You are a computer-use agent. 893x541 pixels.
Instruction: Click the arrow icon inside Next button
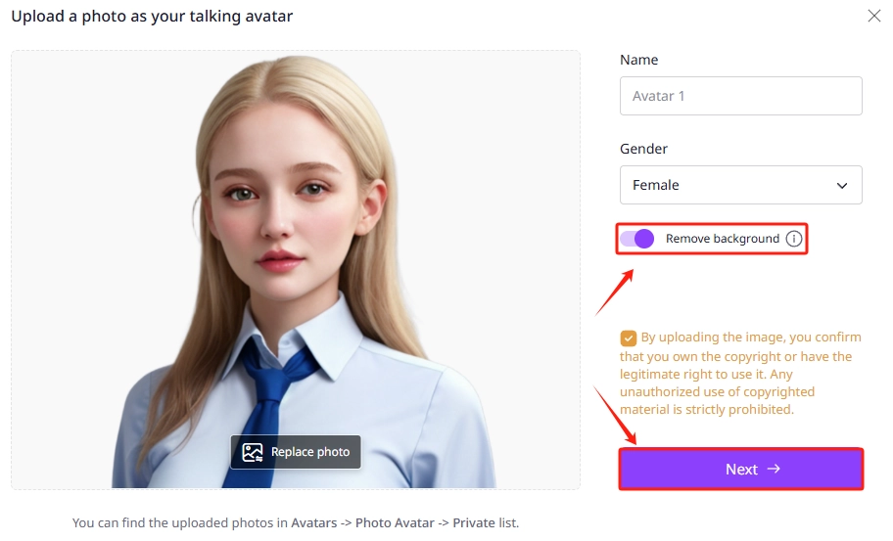click(774, 469)
